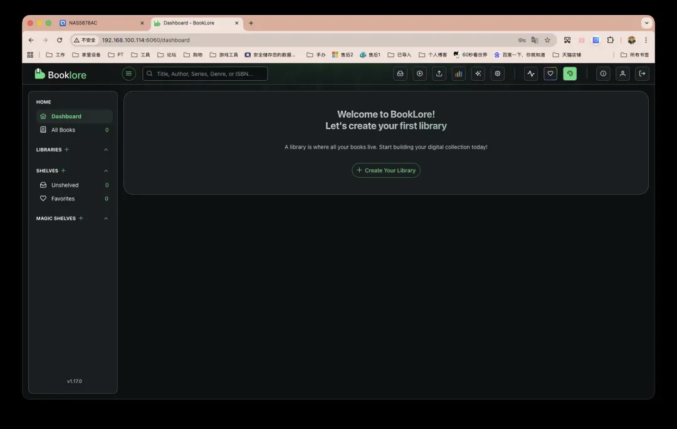Add a new library with the plus icon
Viewport: 677px width, 429px height.
pos(66,150)
